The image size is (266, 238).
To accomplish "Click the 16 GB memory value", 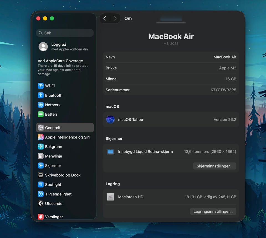I will [x=231, y=79].
